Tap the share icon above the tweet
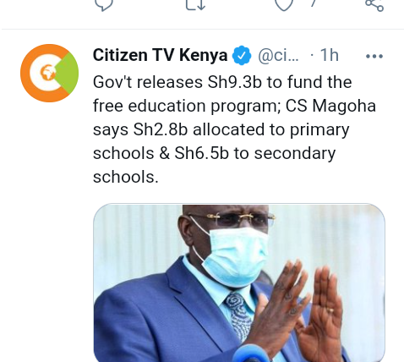The height and width of the screenshot is (362, 404). pos(374,5)
